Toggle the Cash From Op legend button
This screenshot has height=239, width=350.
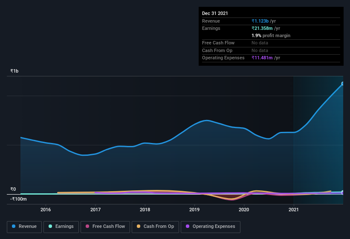pos(155,227)
